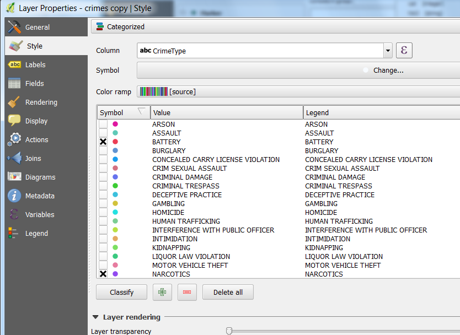Image resolution: width=460 pixels, height=335 pixels.
Task: Remove selected category with the minus button
Action: (187, 292)
